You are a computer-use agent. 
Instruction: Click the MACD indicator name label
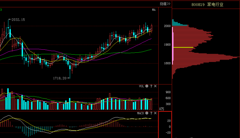pos(141,113)
